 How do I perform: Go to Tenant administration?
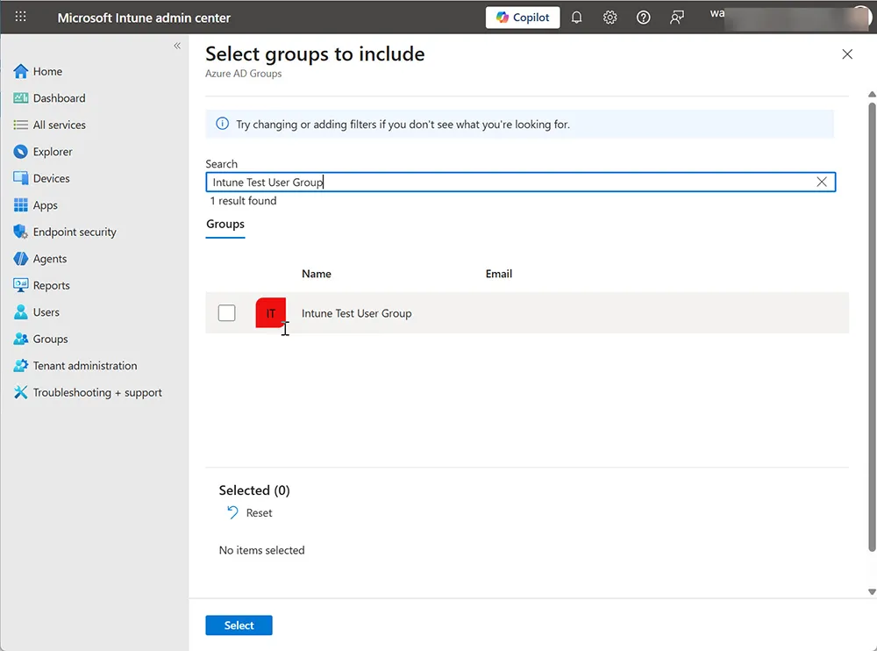85,365
